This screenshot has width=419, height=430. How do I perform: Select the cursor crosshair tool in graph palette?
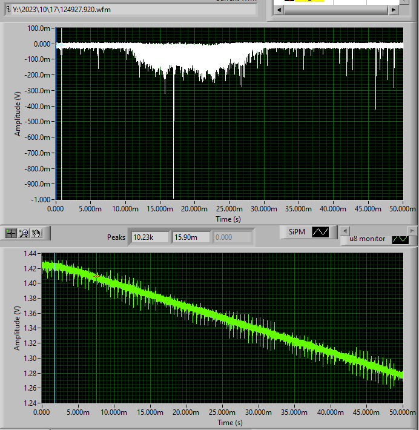tap(11, 233)
